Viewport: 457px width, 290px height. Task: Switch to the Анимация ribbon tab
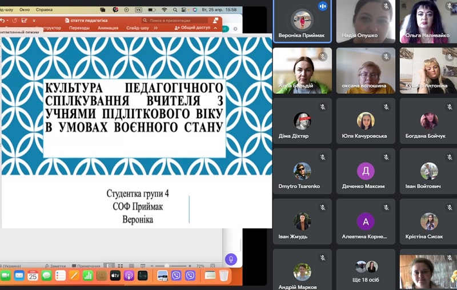coord(108,28)
